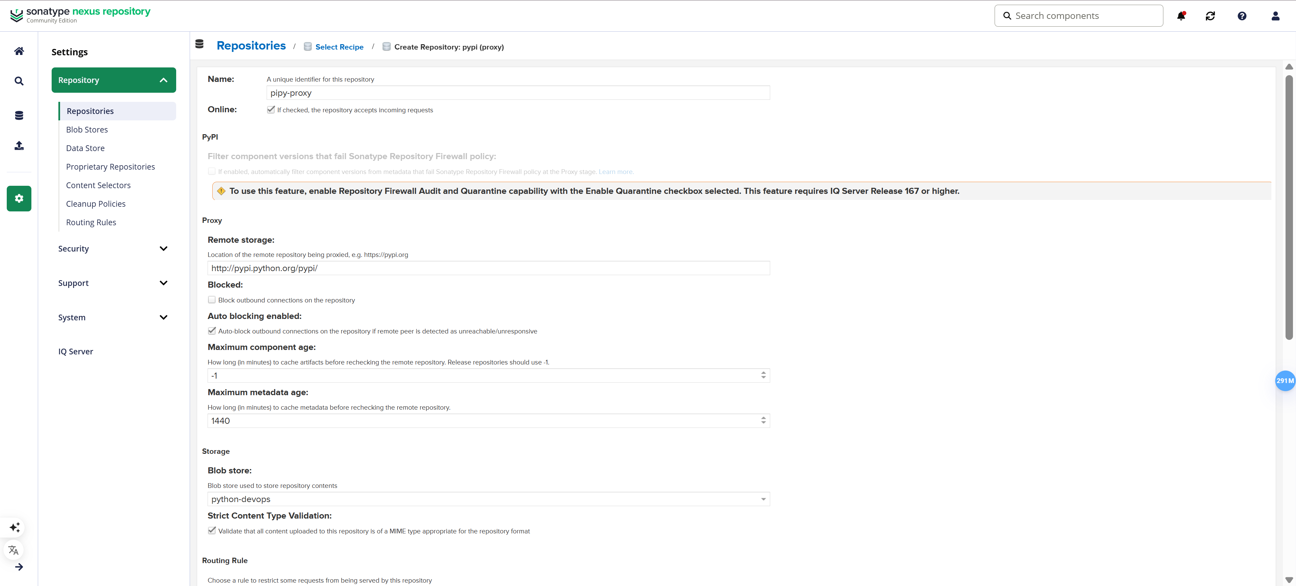Click the disabled Firewall policy filter checkbox
Viewport: 1296px width, 586px height.
click(212, 171)
